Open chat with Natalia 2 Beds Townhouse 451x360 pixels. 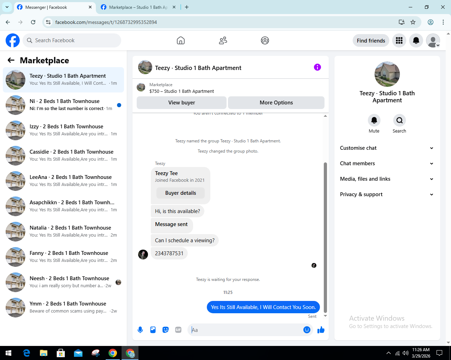pyautogui.click(x=63, y=231)
